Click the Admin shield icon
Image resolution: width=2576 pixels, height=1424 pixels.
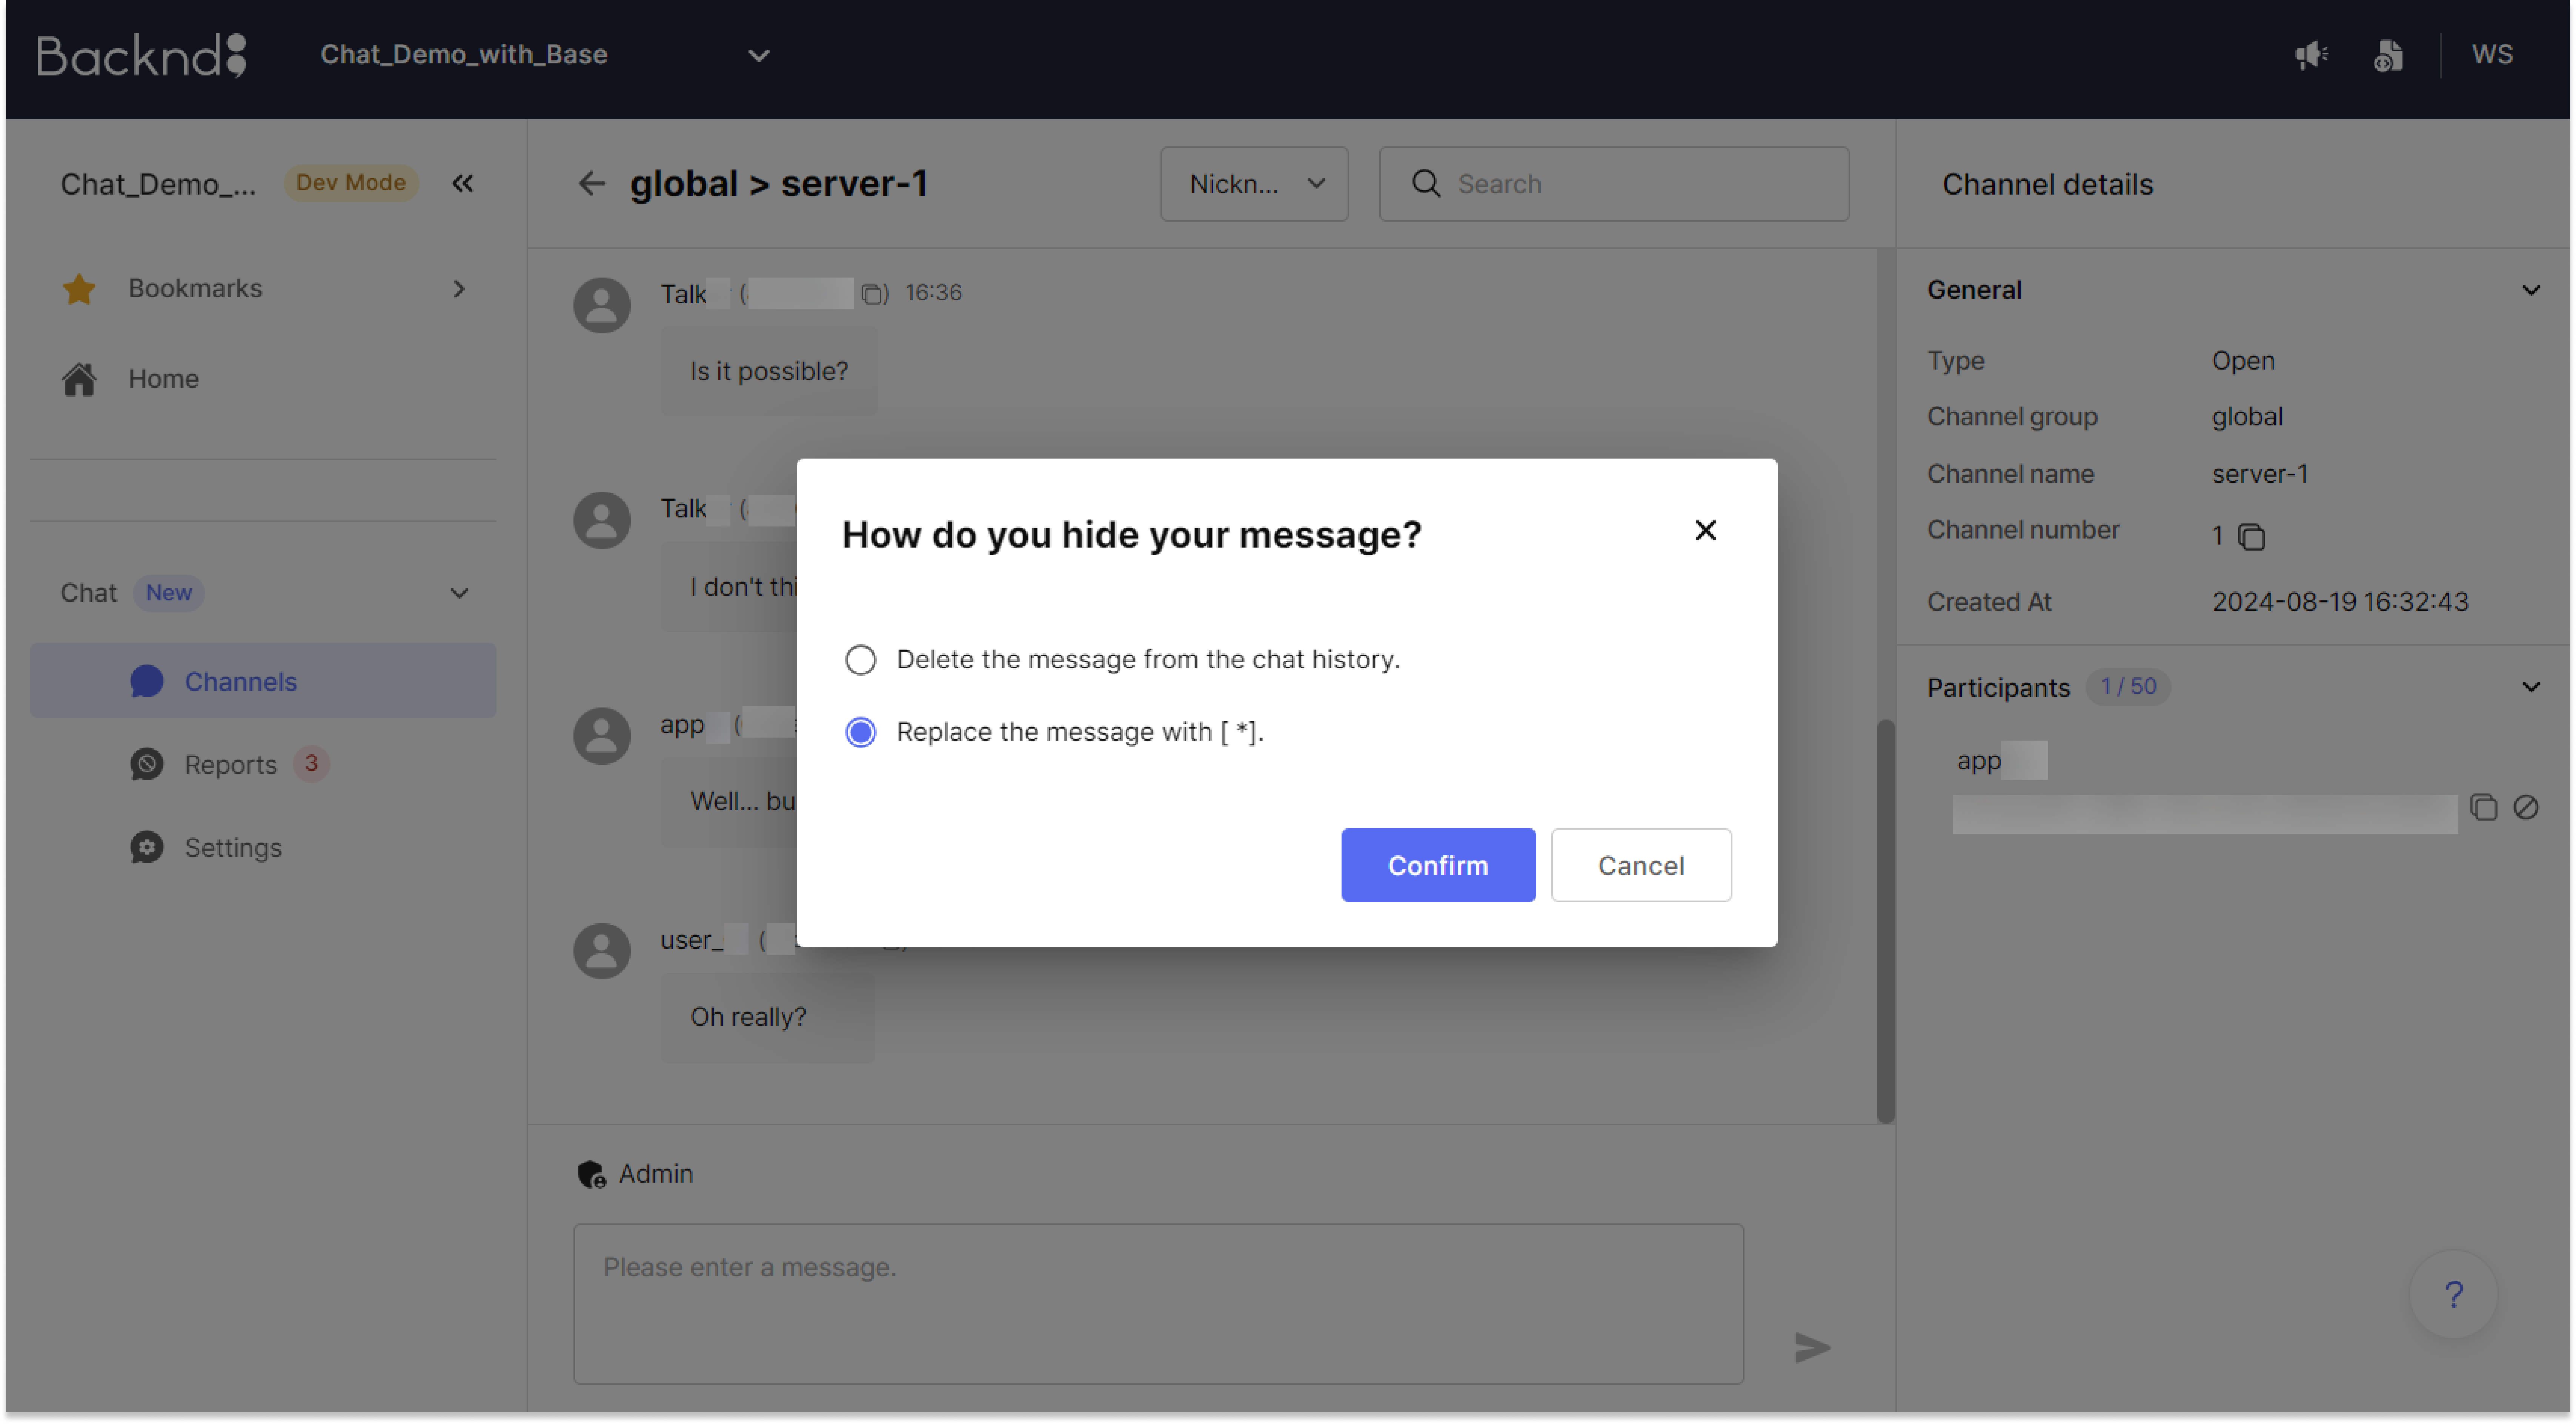(591, 1174)
